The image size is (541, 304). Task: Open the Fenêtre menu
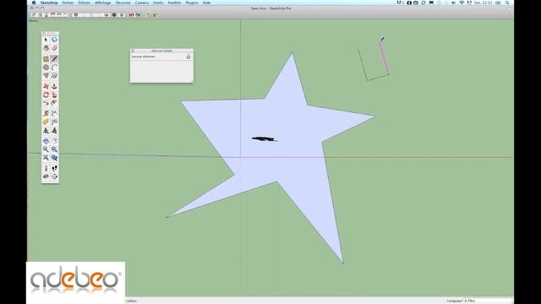174,3
